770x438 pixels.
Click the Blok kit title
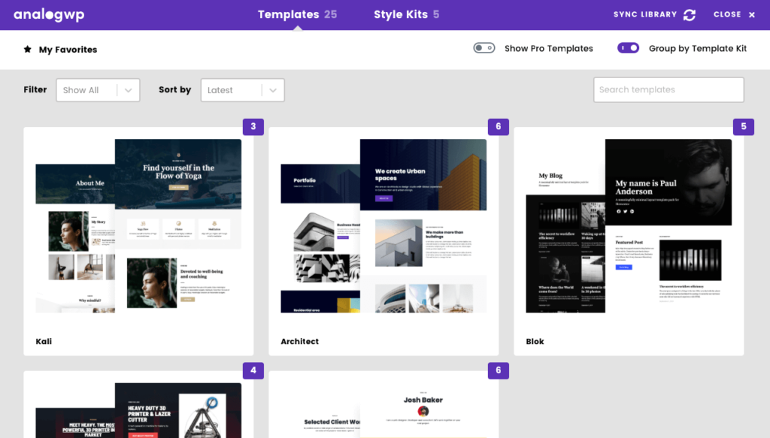tap(535, 341)
